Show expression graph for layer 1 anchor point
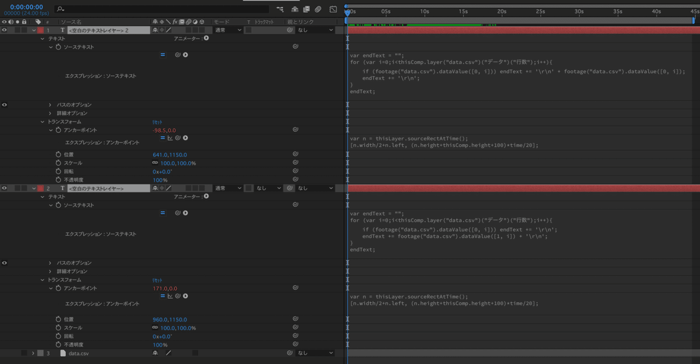 tap(170, 138)
